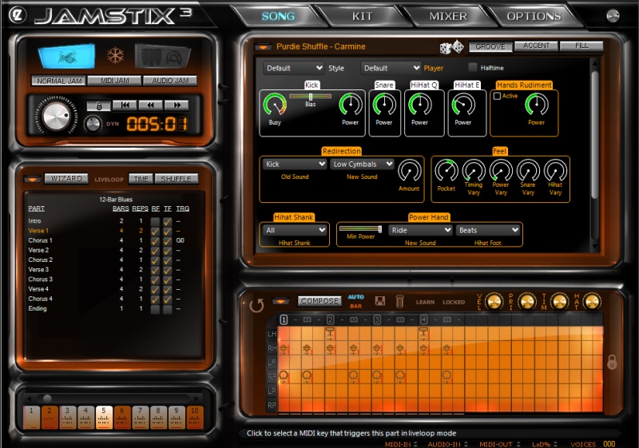Click the Kick Bias slider

(x=310, y=96)
